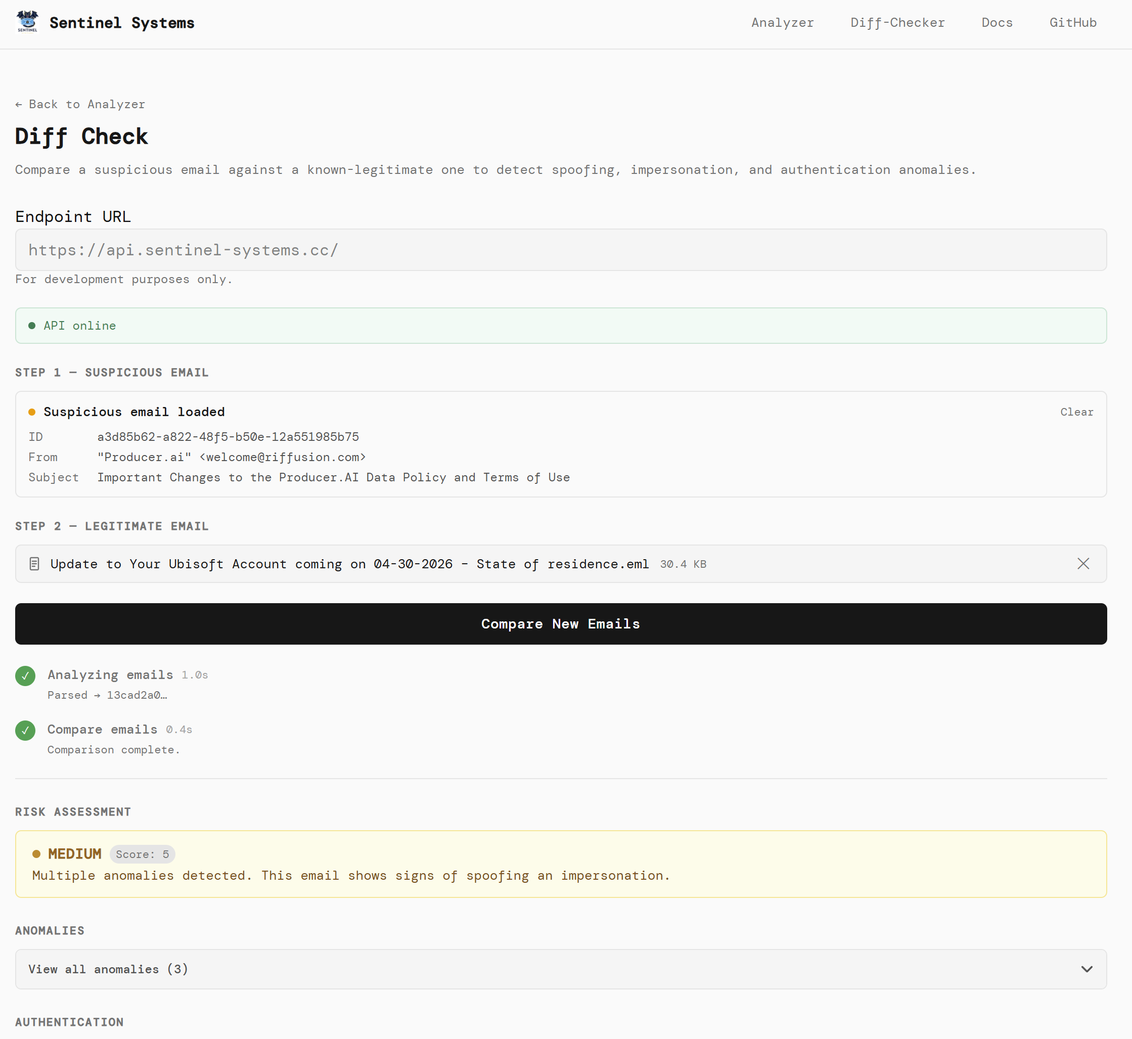Click the Suspicious email loaded heading

(134, 412)
